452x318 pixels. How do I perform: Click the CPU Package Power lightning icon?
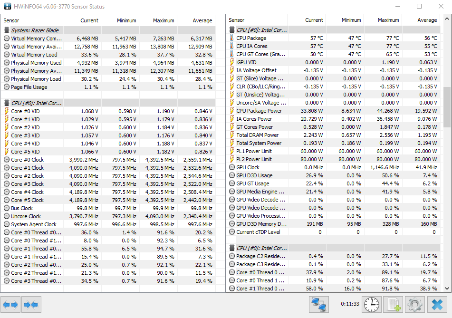pos(232,111)
